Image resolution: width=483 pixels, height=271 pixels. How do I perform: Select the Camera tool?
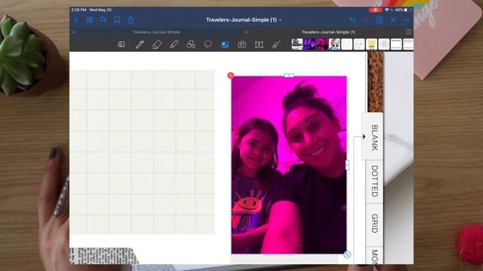pyautogui.click(x=242, y=44)
